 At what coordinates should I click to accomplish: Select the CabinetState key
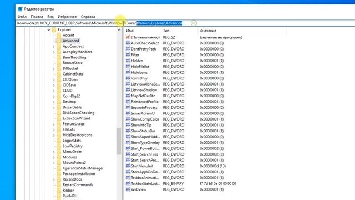point(73,74)
